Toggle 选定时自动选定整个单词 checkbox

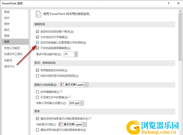[x=37, y=31]
